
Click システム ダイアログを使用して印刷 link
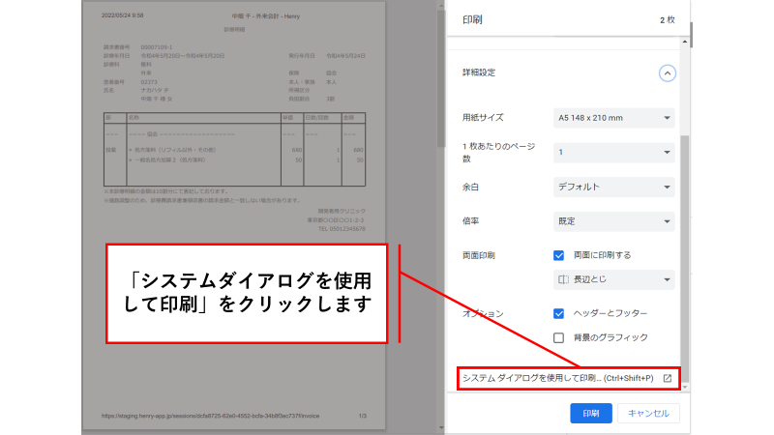point(558,378)
